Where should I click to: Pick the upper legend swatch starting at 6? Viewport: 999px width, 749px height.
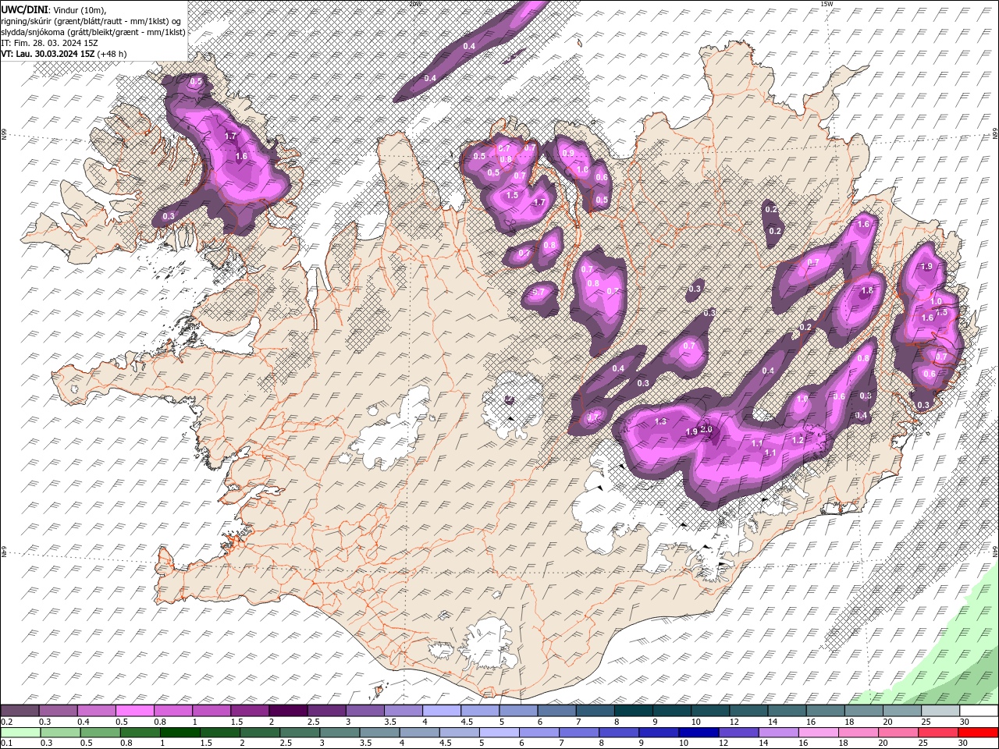click(556, 711)
